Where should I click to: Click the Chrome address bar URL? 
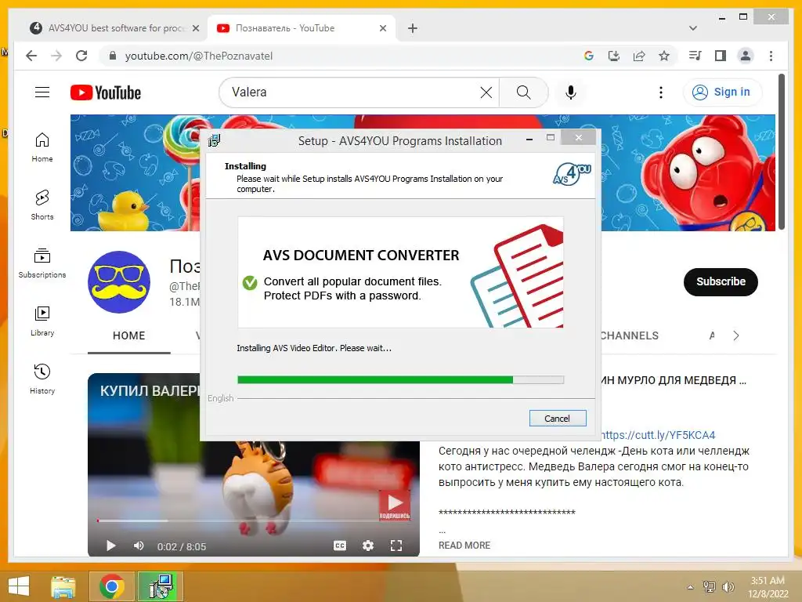pos(198,56)
